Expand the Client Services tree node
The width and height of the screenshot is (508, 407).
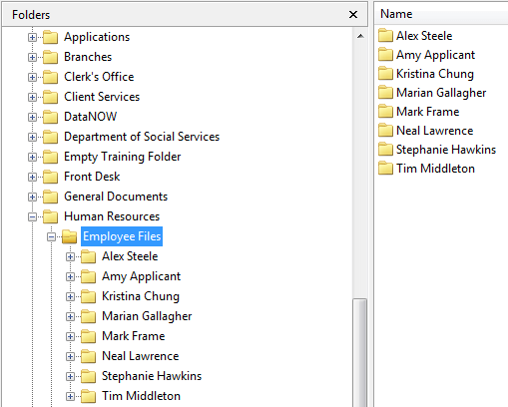click(x=32, y=97)
